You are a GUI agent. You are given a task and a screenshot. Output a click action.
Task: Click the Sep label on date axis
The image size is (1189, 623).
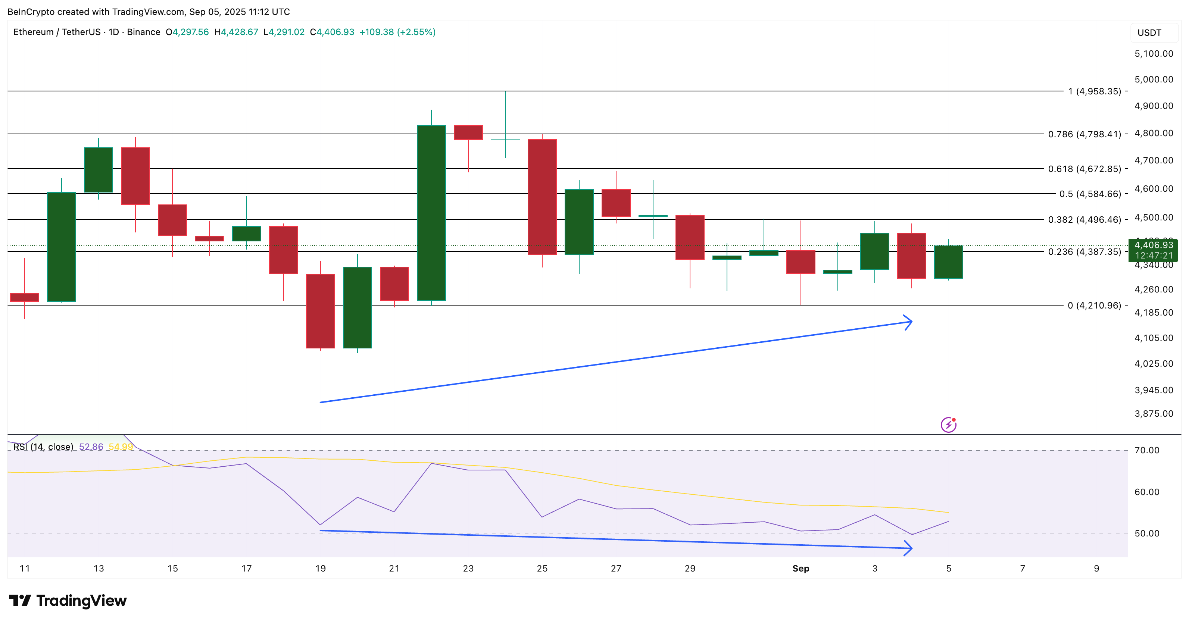(x=801, y=568)
